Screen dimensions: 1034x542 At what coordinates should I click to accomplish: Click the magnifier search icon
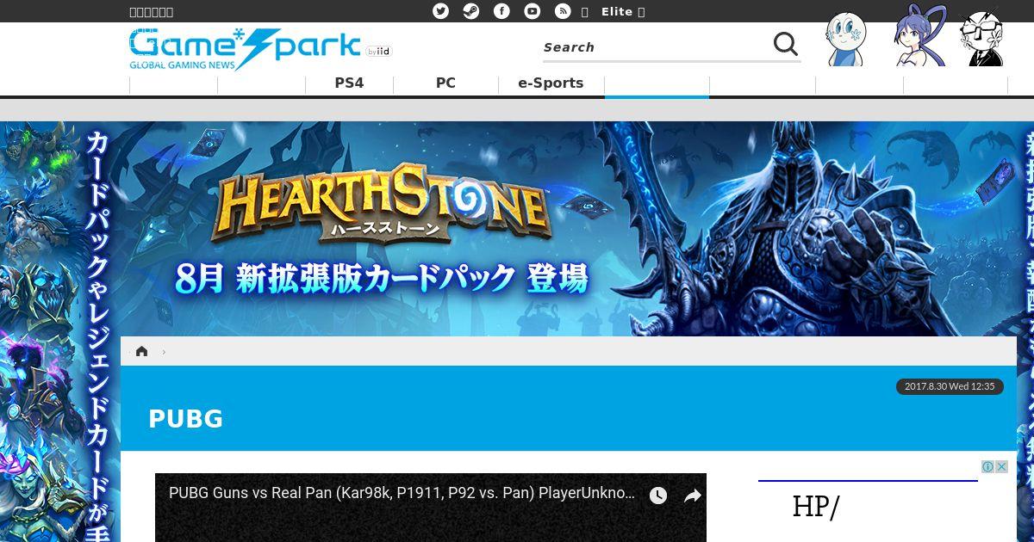(x=786, y=44)
